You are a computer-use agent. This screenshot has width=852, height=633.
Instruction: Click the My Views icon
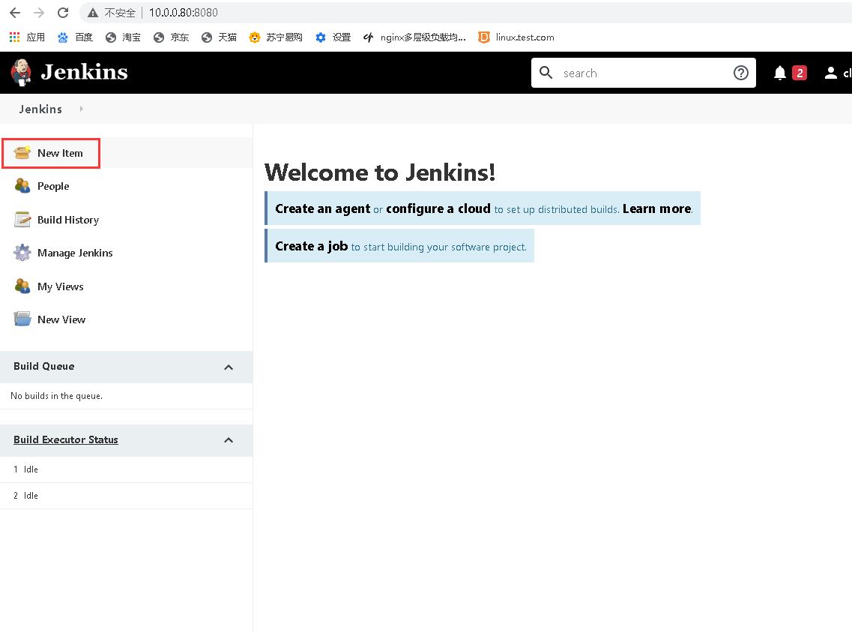(22, 286)
